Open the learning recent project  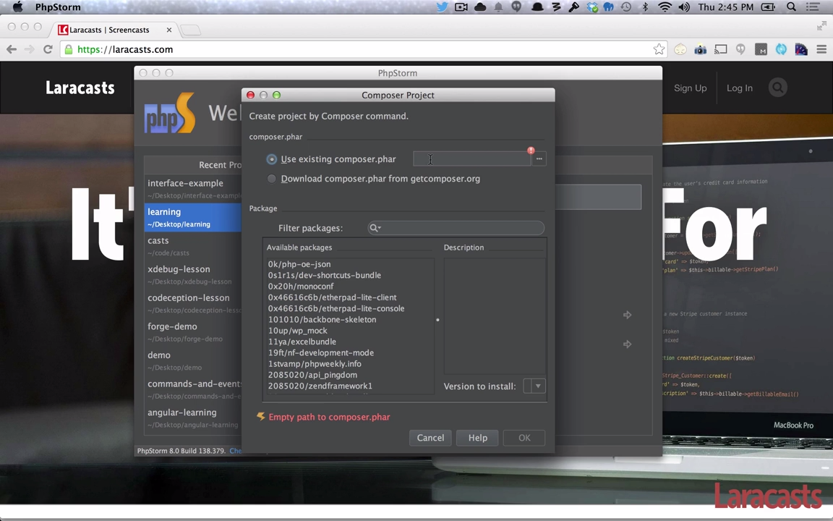[x=192, y=217]
